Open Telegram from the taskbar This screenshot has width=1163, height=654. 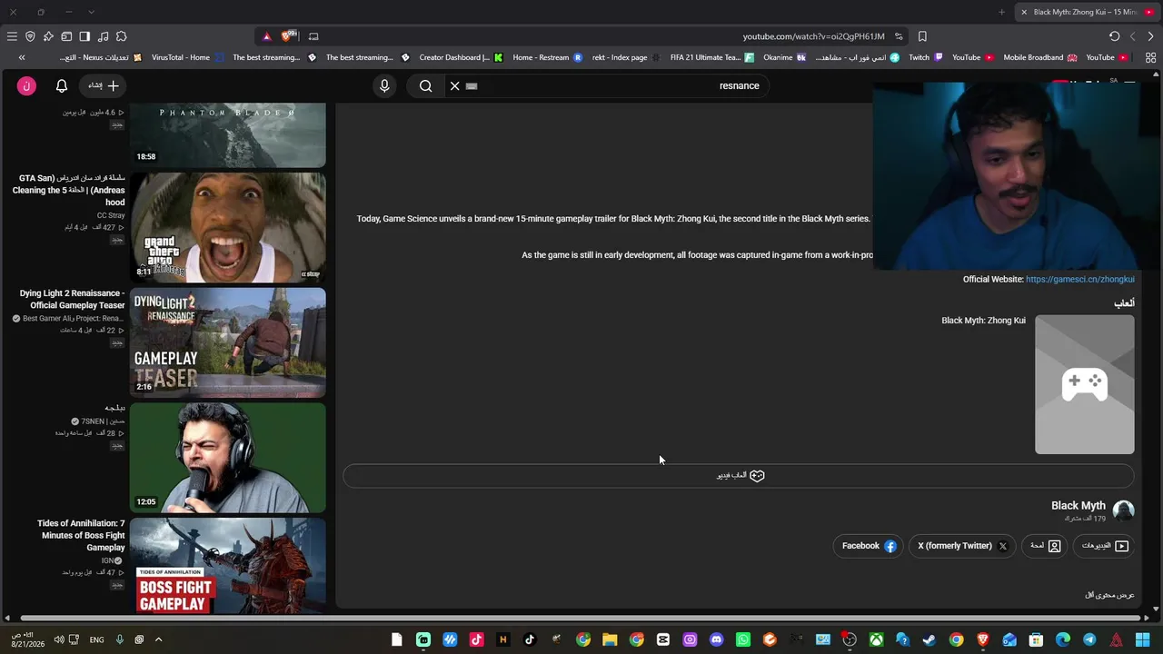(x=1089, y=639)
